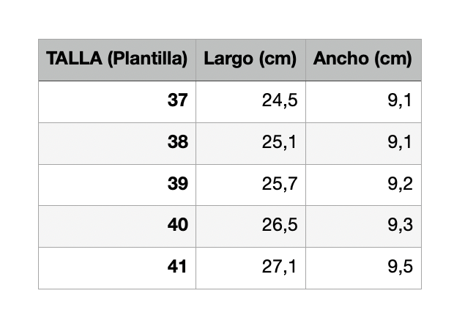The height and width of the screenshot is (318, 454).
Task: Click the TALLA (Plantilla) column header
Action: (x=117, y=59)
